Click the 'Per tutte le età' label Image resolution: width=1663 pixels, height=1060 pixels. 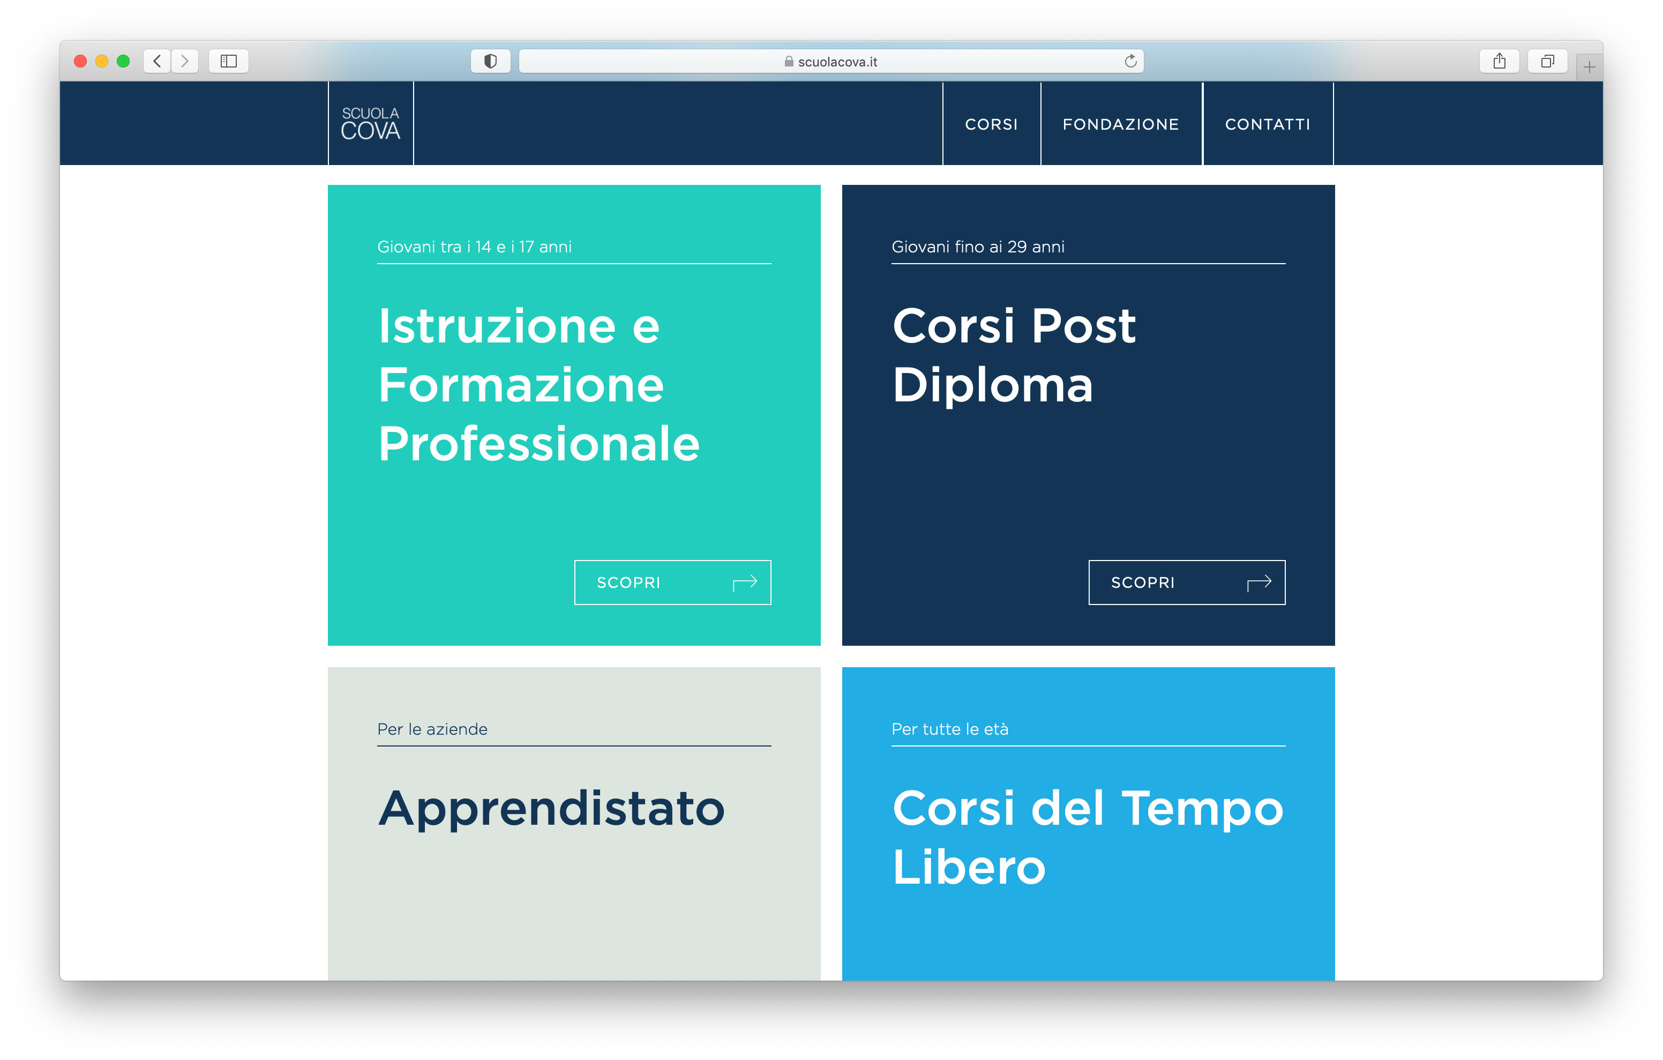click(949, 729)
